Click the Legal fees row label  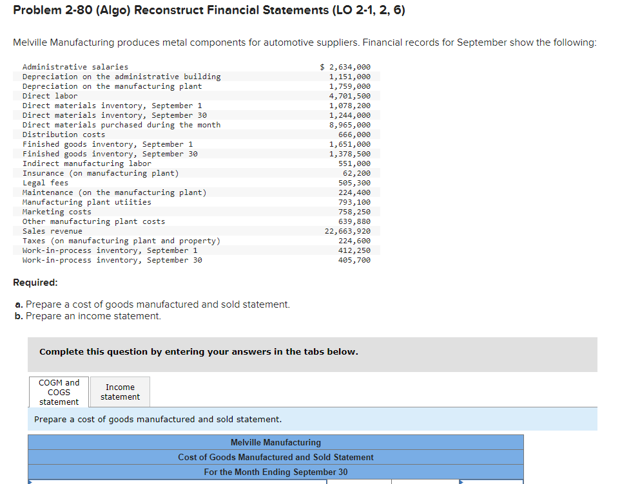[x=45, y=183]
